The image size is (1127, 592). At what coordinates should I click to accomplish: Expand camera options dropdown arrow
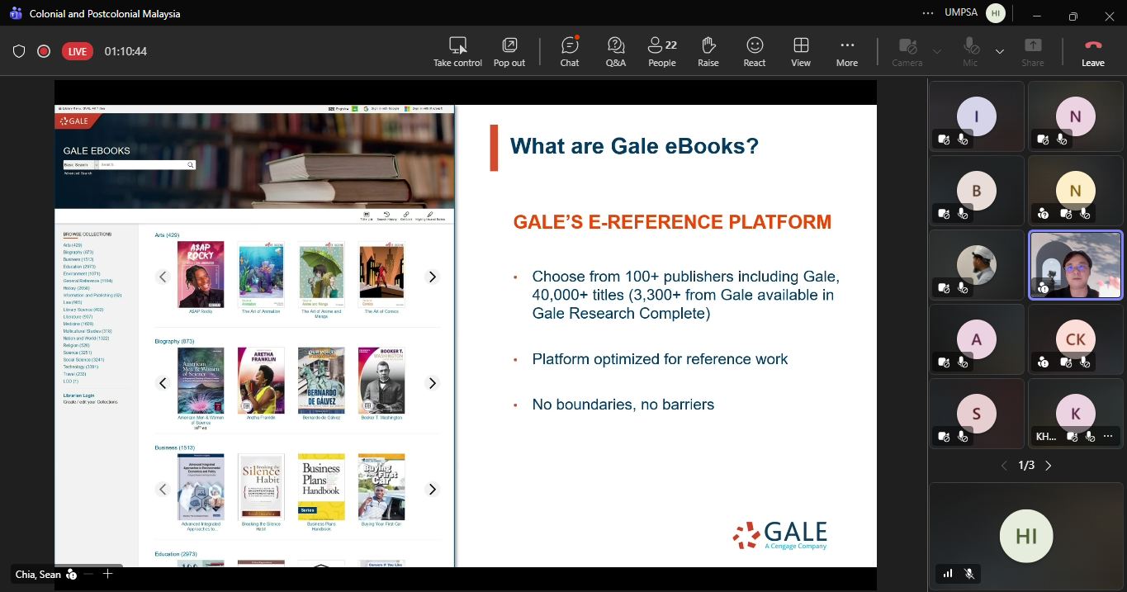click(937, 51)
